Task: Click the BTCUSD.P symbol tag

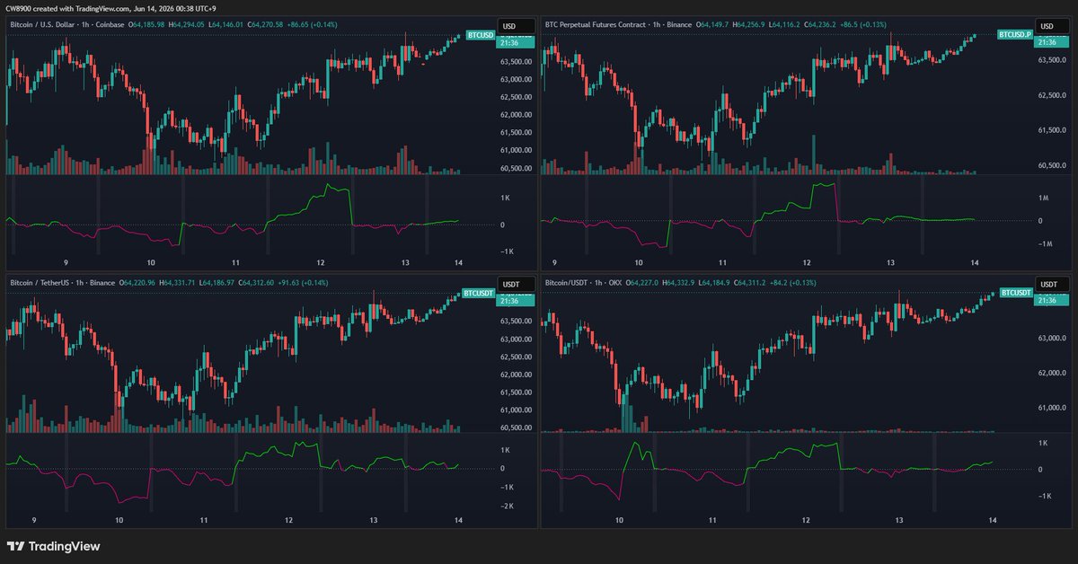Action: pyautogui.click(x=1014, y=34)
